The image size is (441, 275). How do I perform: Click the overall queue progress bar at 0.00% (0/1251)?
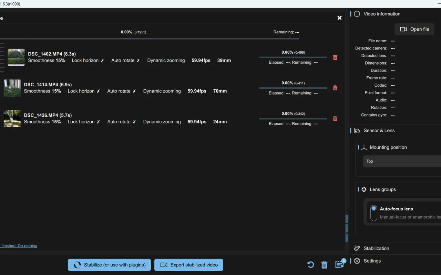[150, 38]
